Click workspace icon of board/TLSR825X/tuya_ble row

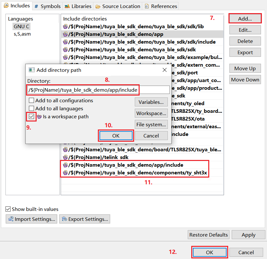click(x=65, y=150)
